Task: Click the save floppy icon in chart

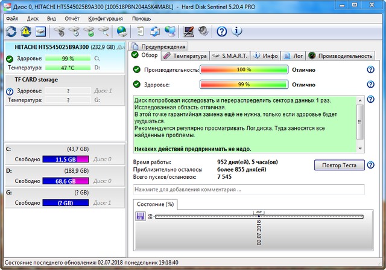Action: (x=141, y=216)
